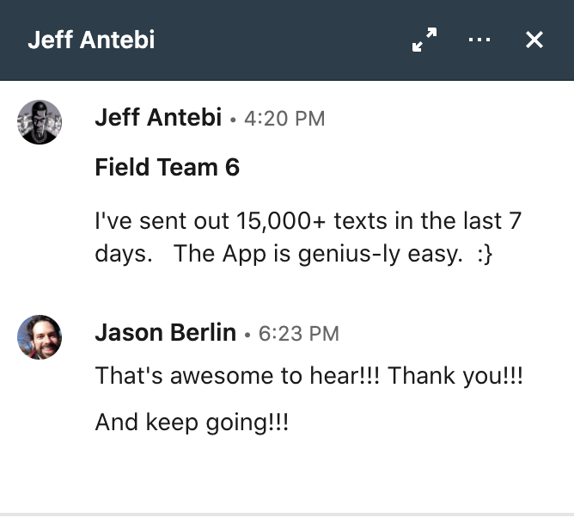
Task: Click the "And keep going!!!" message
Action: pos(192,422)
